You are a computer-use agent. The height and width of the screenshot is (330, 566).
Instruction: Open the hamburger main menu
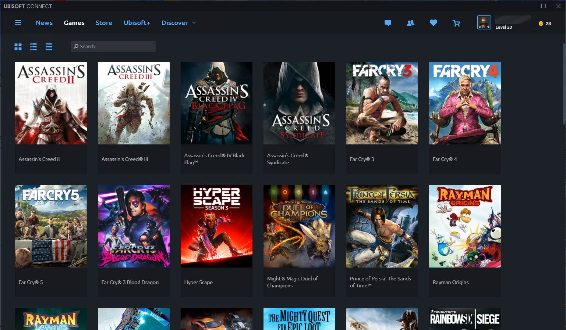coord(18,23)
